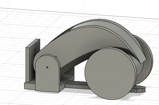159x105 pixels.
Task: Select the upright rectangular back plate
Action: tap(33, 60)
